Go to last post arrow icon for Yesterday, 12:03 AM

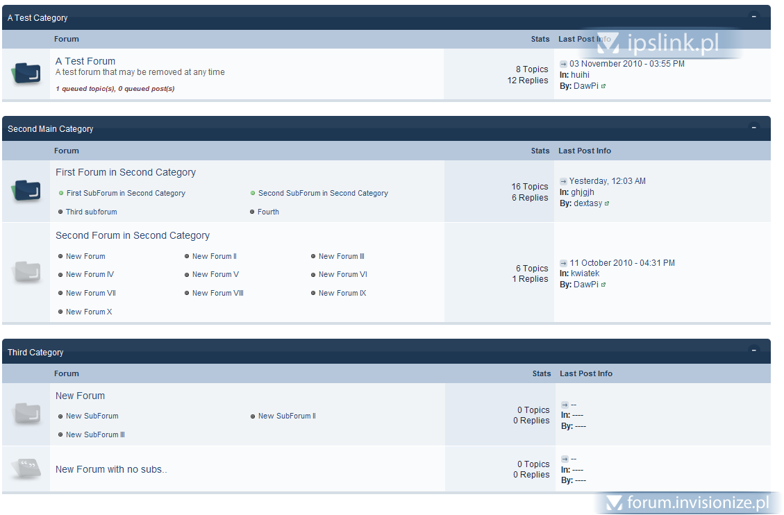point(563,181)
